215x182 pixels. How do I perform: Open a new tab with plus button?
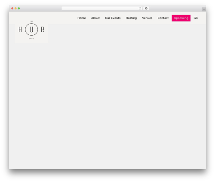click(204, 9)
